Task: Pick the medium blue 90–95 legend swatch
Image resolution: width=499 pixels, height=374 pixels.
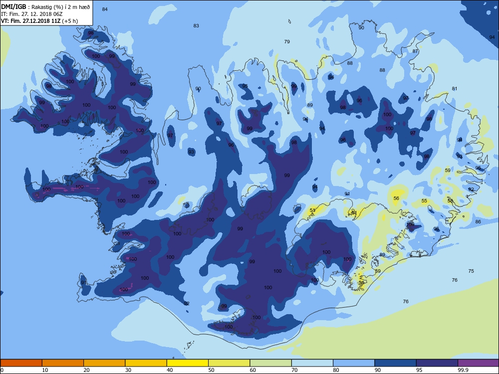Action: pyautogui.click(x=396, y=363)
